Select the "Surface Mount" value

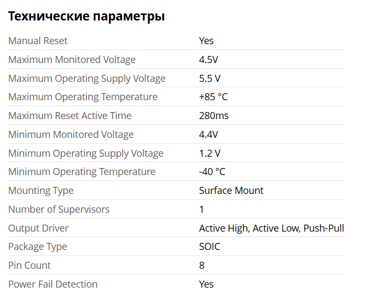231,191
